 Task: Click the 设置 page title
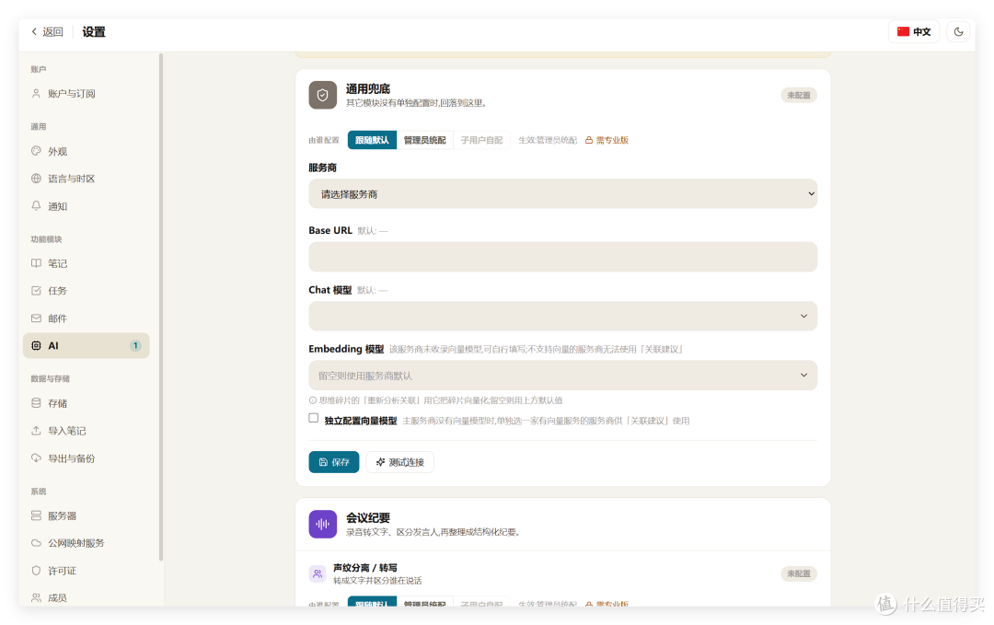pos(94,31)
